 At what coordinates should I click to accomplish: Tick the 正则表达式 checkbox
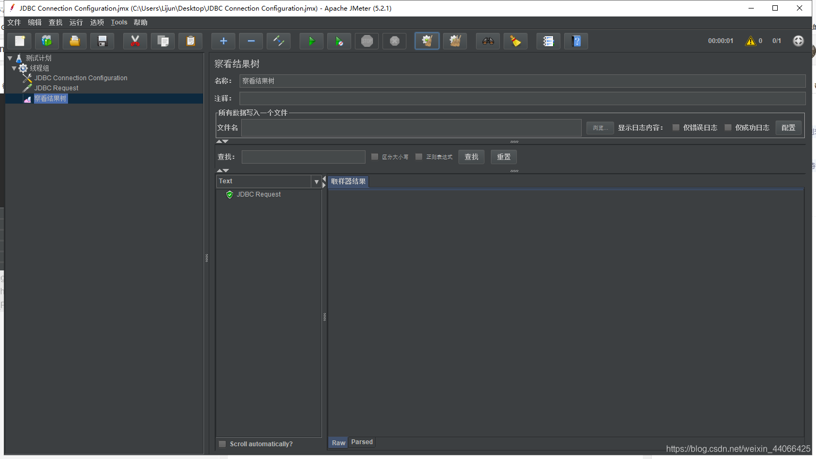pyautogui.click(x=419, y=157)
